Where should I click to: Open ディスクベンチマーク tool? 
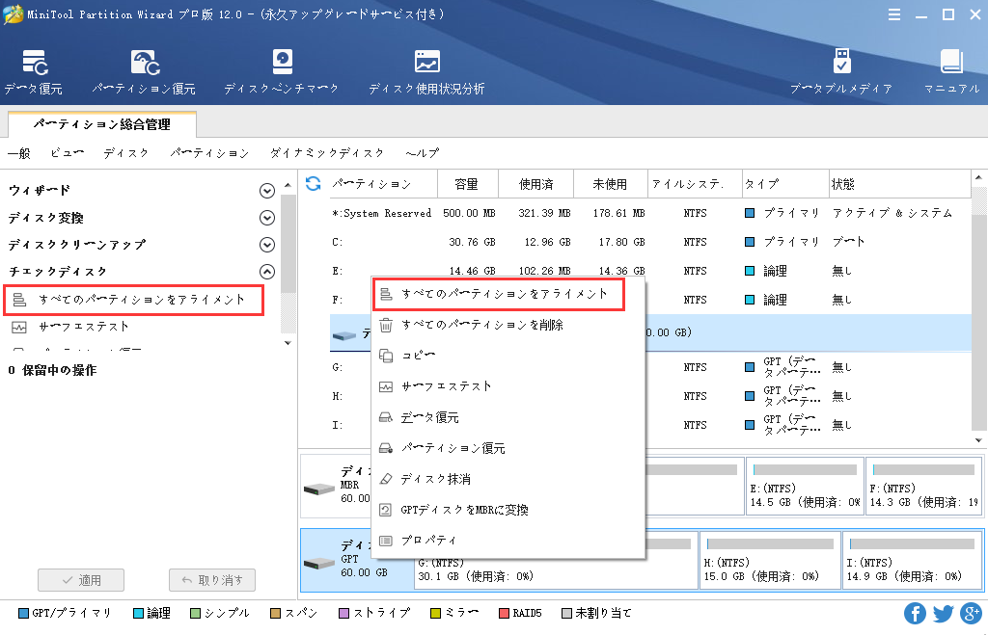(x=282, y=71)
